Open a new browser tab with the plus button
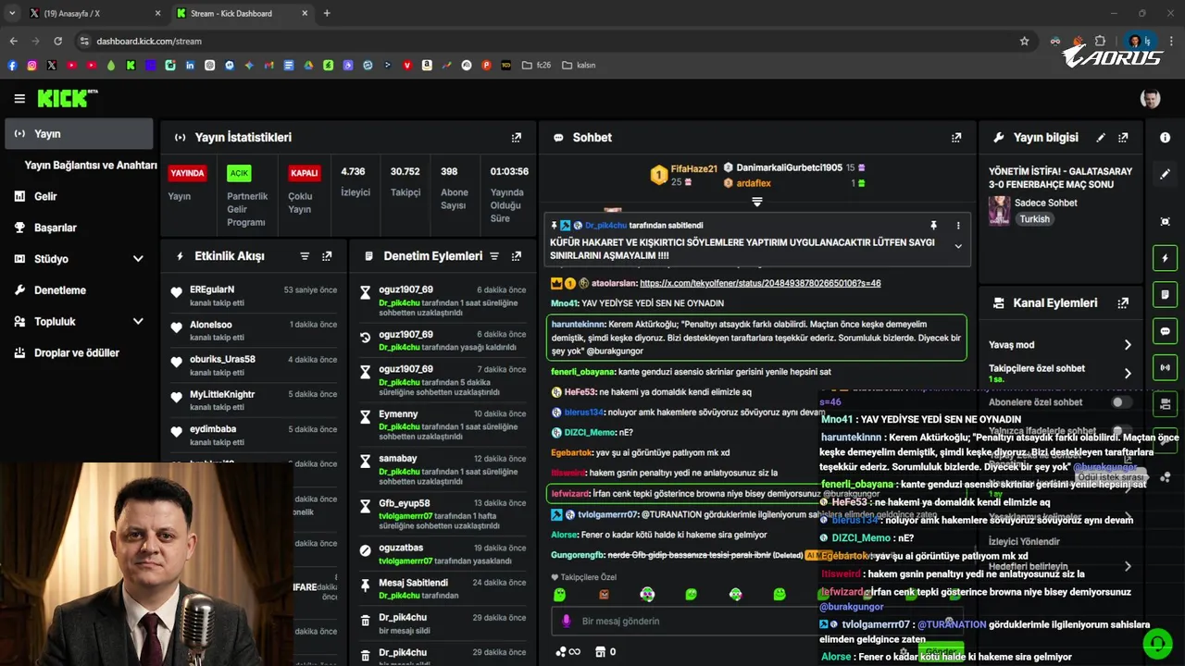Screen dimensions: 1185x666 (327, 13)
